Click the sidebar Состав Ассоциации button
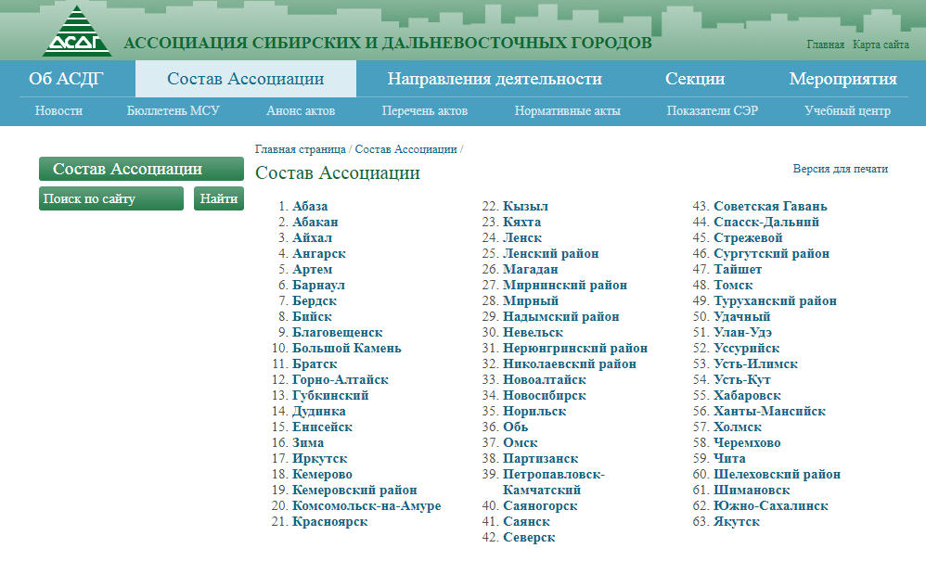 coord(141,169)
